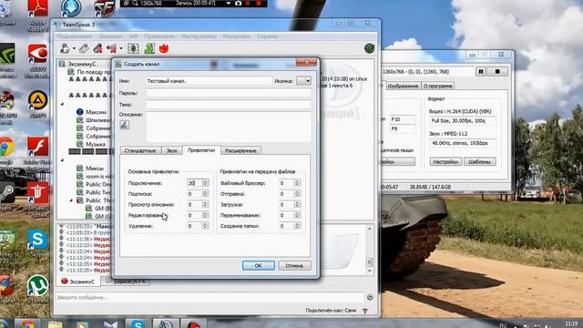This screenshot has height=328, width=583.
Task: Click the Удаление spin box
Action: pyautogui.click(x=198, y=226)
